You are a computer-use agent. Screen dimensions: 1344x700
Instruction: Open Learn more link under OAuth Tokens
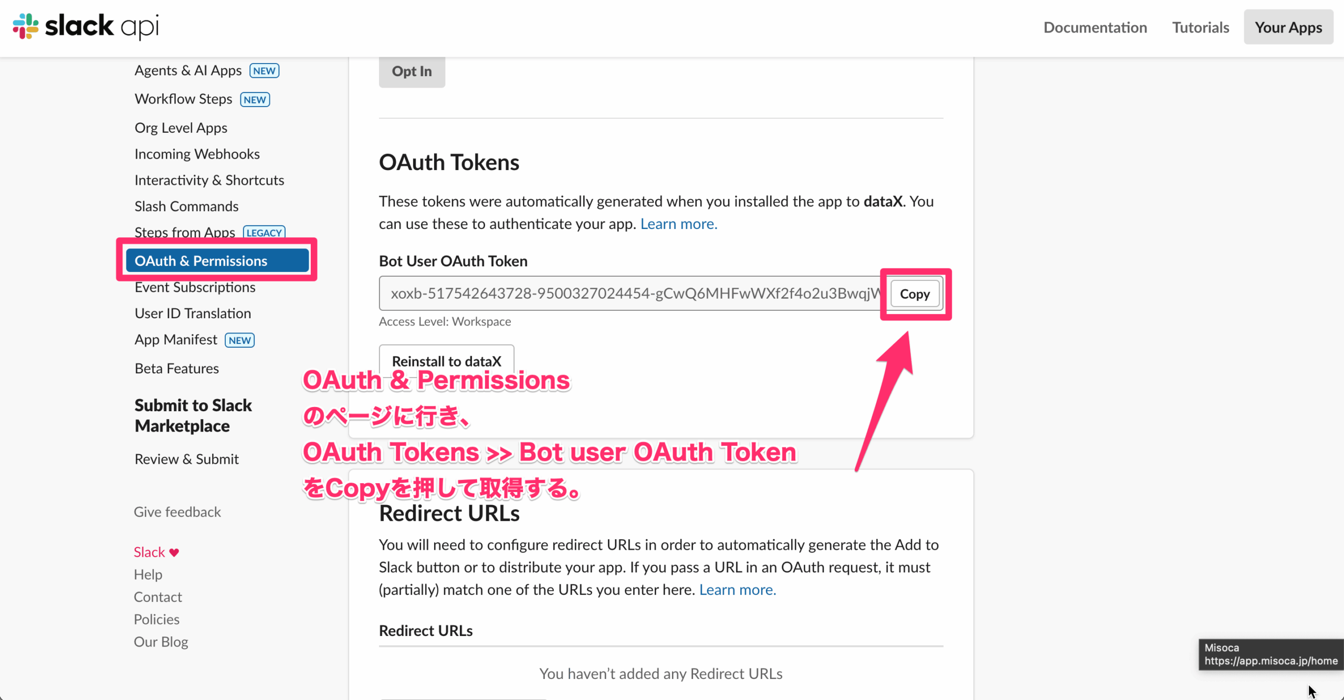(x=678, y=224)
